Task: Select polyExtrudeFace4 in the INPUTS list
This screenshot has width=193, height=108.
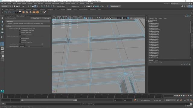Action: (155, 30)
